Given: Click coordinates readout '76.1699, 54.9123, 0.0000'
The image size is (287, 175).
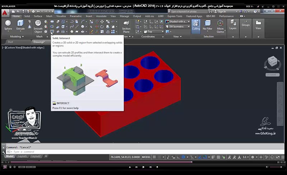Looking at the screenshot, I should [x=125, y=157].
